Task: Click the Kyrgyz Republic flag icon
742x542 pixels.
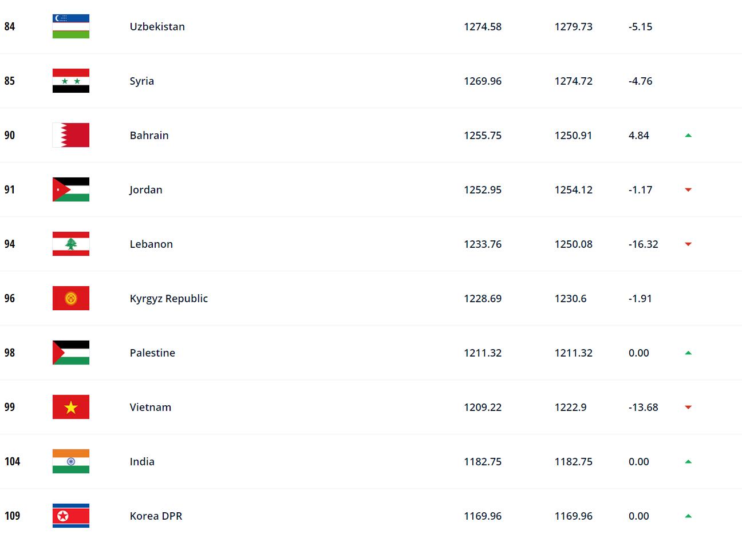Action: click(71, 298)
